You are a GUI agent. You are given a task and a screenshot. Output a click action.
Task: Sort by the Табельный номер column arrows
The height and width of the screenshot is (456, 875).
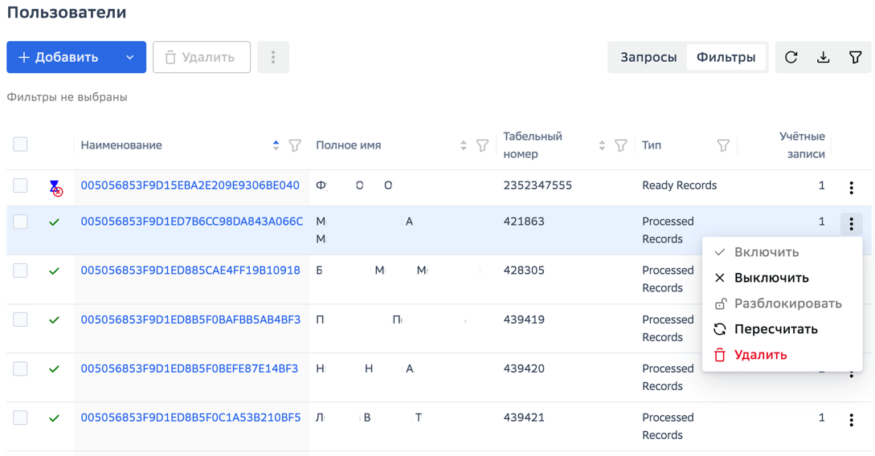tap(602, 145)
